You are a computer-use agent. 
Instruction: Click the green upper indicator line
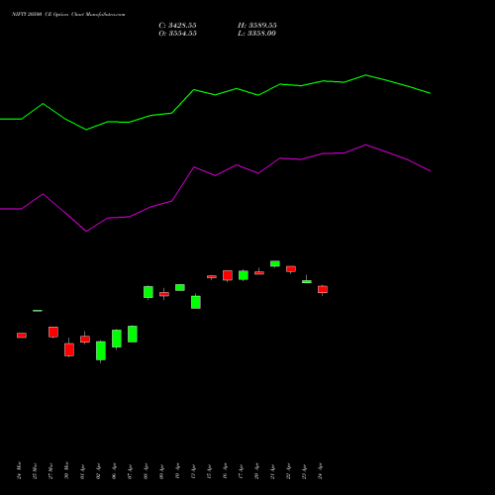coord(215,95)
